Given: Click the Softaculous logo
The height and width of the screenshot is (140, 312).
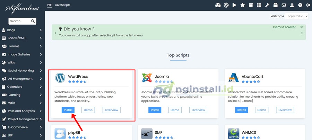Looking at the screenshot, I should (x=22, y=8).
